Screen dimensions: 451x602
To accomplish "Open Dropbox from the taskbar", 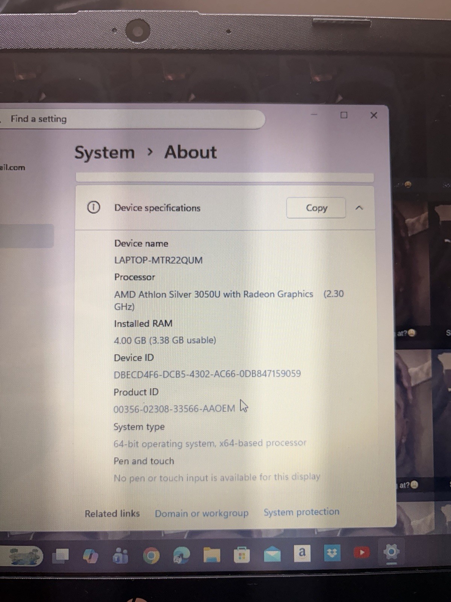I will click(x=332, y=553).
